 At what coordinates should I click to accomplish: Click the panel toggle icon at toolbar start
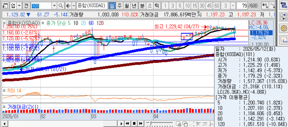coord(6,6)
